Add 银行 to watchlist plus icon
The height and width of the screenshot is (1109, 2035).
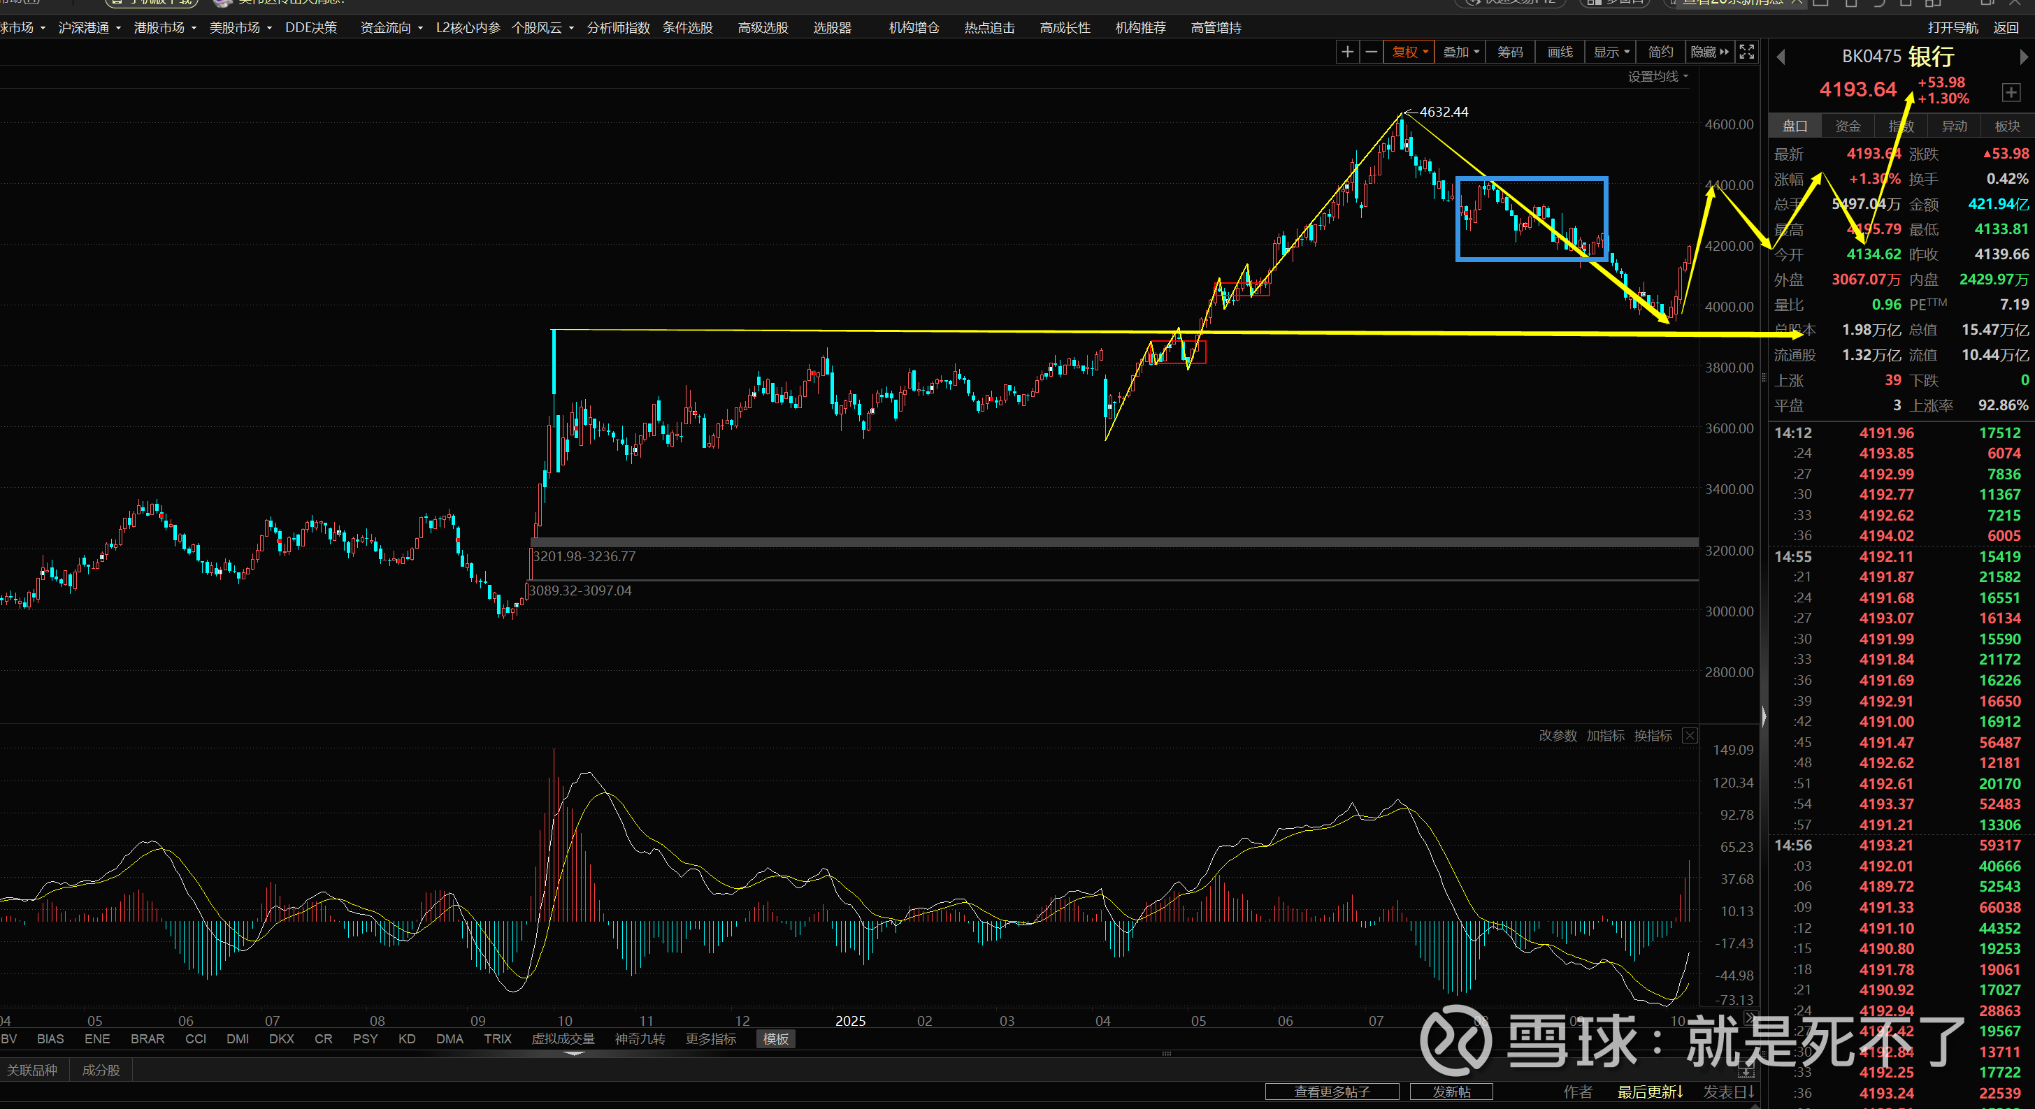(2011, 92)
